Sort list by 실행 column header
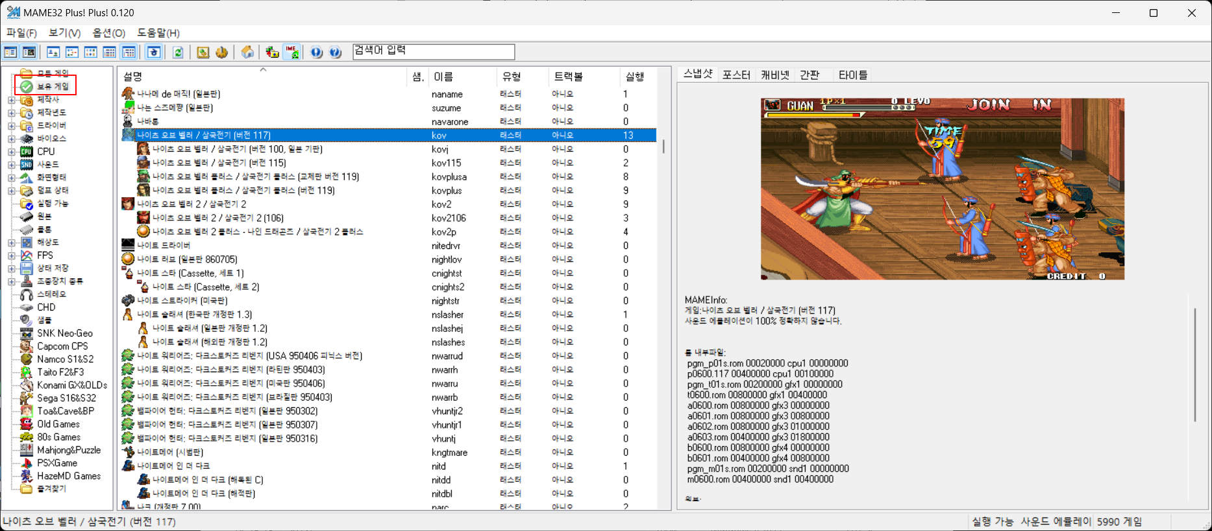 (x=634, y=77)
